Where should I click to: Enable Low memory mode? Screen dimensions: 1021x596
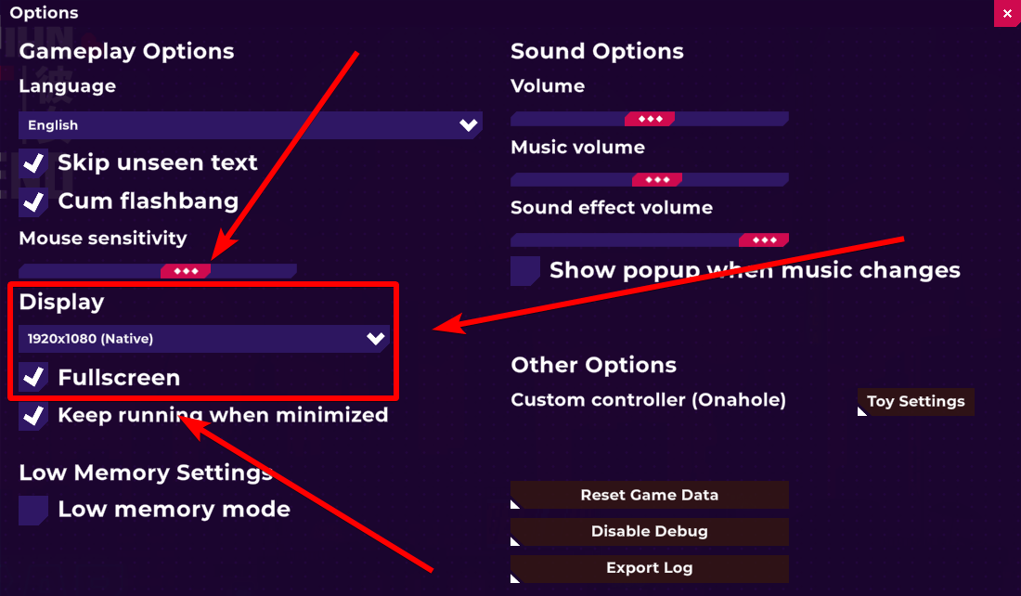33,510
